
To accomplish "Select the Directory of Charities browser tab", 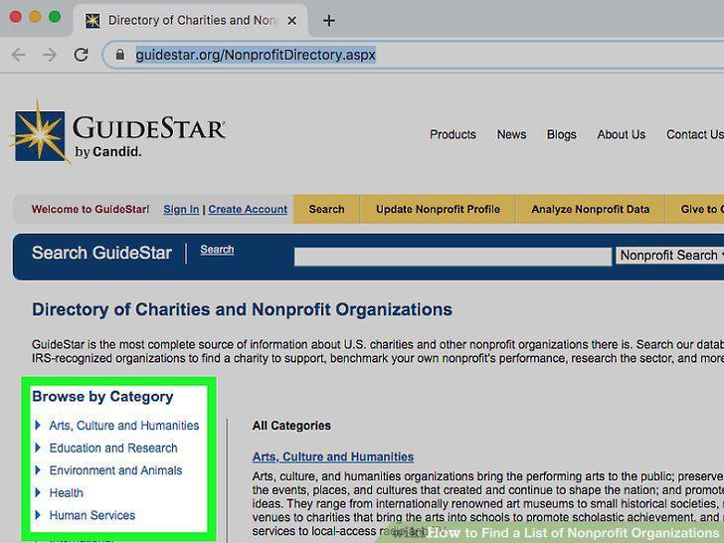I will tap(191, 20).
